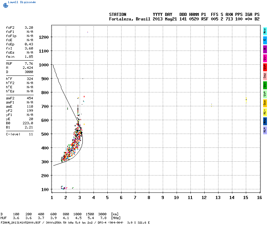Screen dimensions: 277x225
Task: Click the yF2 value 199
Action: [x=30, y=111]
